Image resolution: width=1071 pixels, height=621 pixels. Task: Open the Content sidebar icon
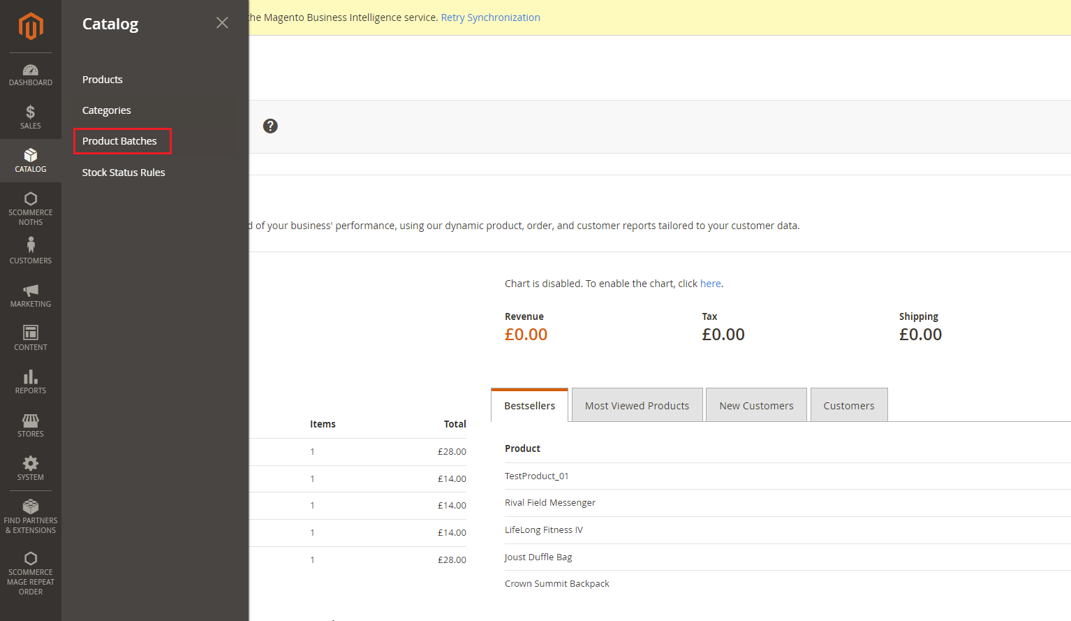click(30, 335)
